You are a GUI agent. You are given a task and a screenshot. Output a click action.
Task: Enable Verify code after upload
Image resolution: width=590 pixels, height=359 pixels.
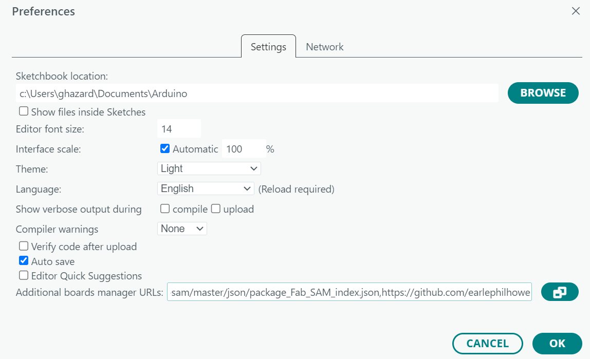(x=23, y=246)
